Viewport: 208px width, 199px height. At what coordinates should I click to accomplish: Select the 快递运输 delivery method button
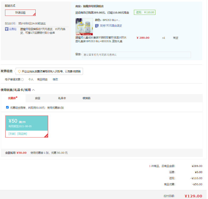click(20, 13)
